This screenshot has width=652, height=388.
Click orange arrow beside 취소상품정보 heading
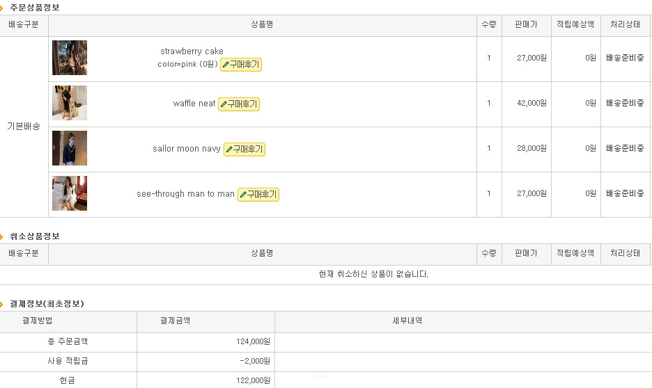point(1,237)
